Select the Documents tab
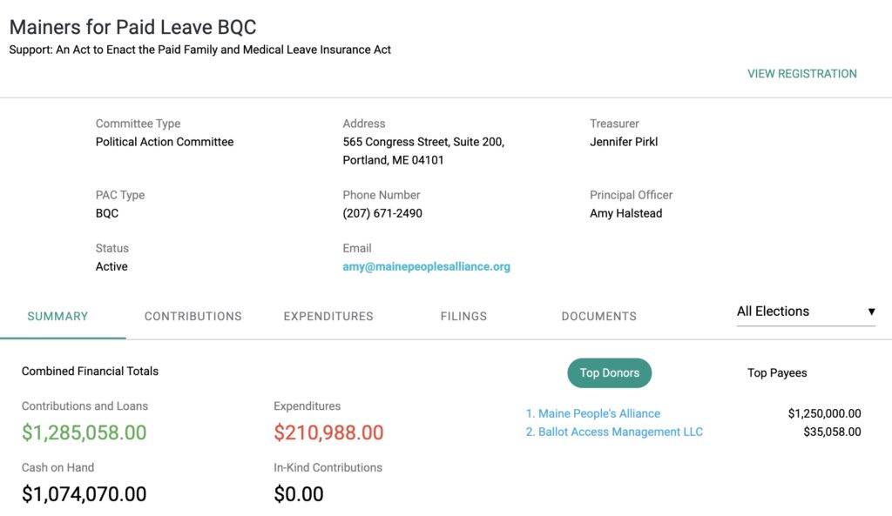This screenshot has width=892, height=516. click(x=598, y=317)
